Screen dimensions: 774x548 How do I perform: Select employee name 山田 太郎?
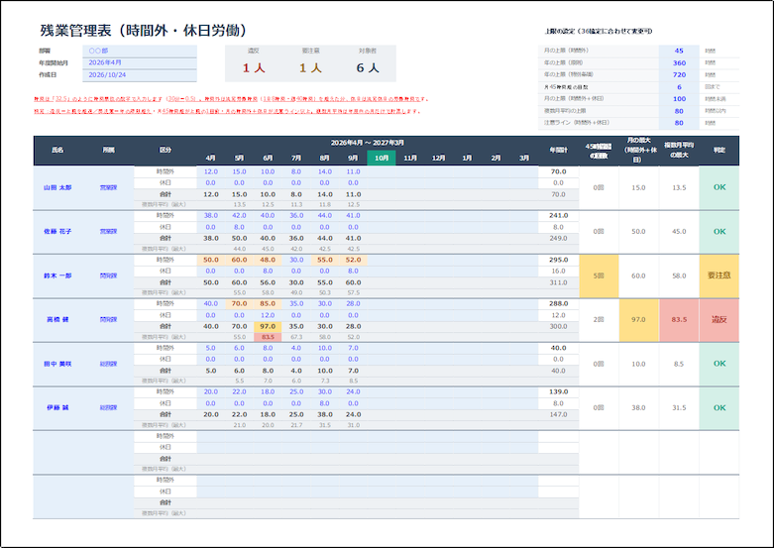[x=57, y=187]
